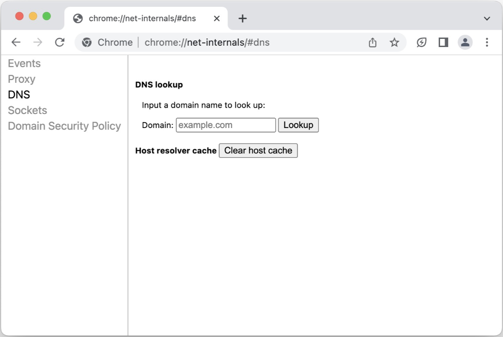Open the Events section
503x337 pixels.
(24, 63)
